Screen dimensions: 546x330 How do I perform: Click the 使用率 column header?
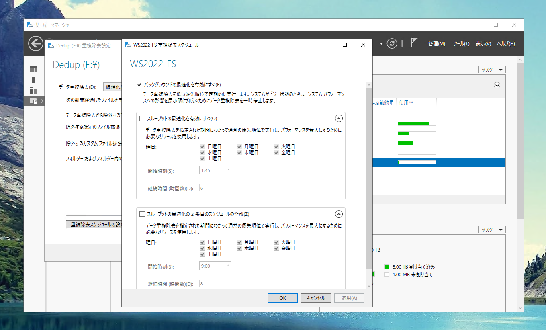point(406,103)
